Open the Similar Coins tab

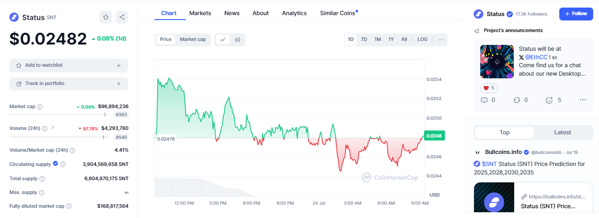(x=337, y=13)
